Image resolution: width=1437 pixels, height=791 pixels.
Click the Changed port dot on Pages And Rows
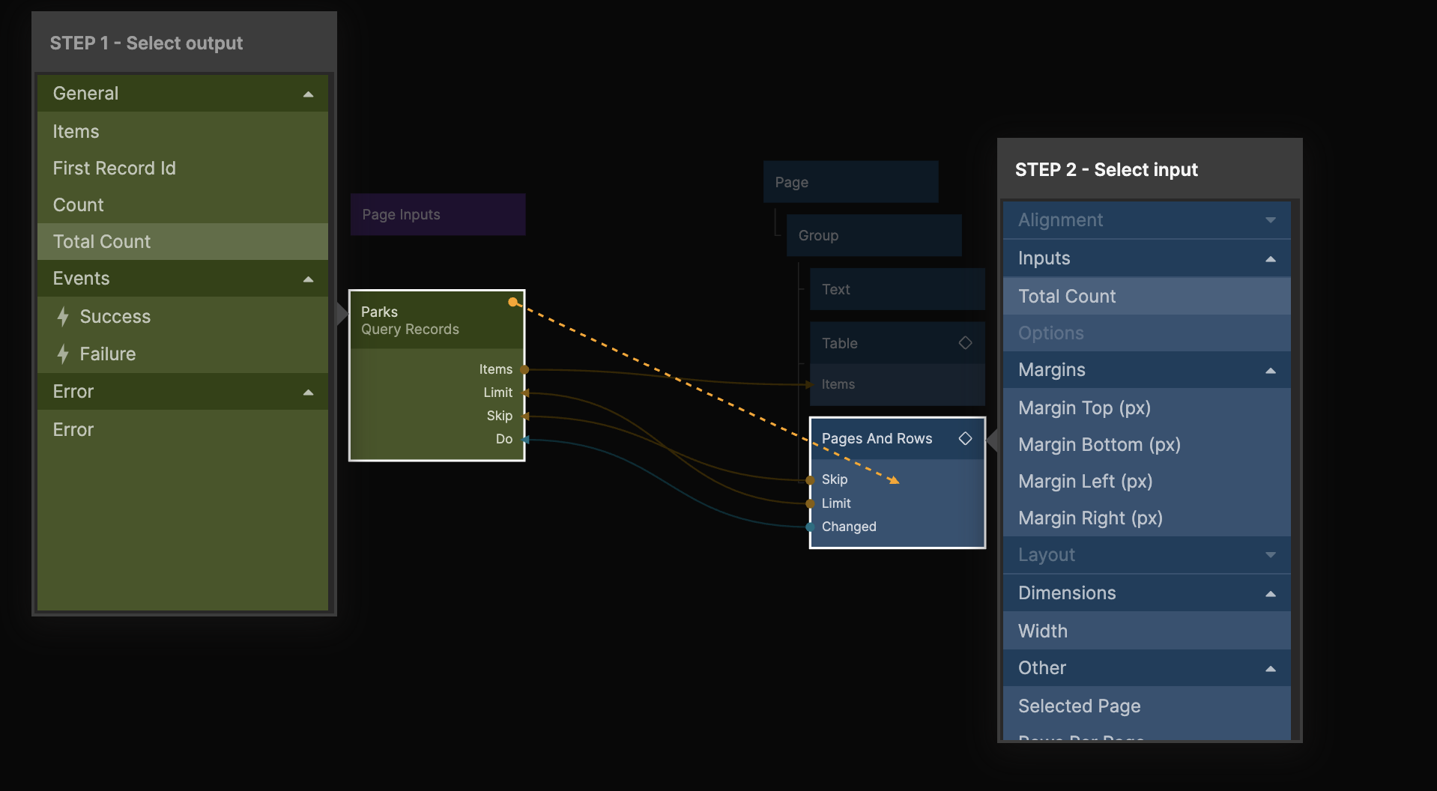click(x=810, y=527)
